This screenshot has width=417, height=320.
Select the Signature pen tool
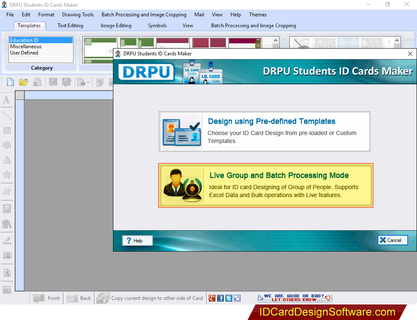(x=7, y=240)
